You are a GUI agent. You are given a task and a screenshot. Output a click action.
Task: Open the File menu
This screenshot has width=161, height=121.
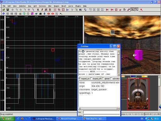point(4,6)
